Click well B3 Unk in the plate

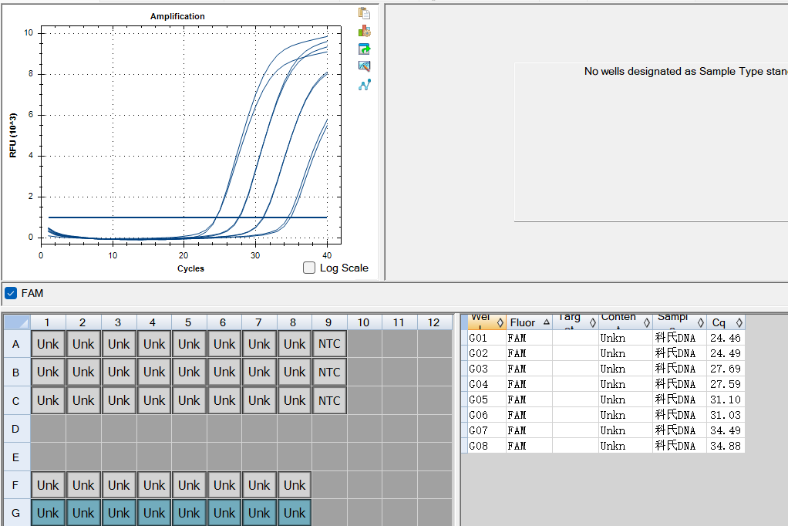[x=119, y=372]
